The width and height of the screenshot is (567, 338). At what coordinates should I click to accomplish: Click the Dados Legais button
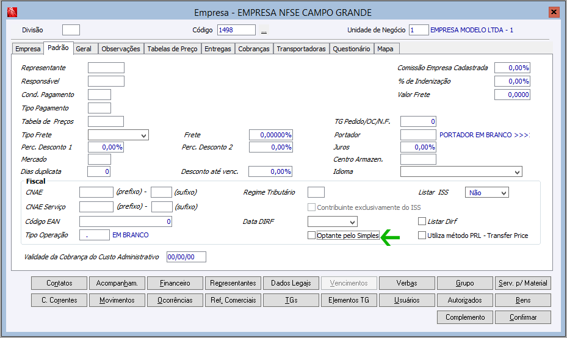pos(291,283)
